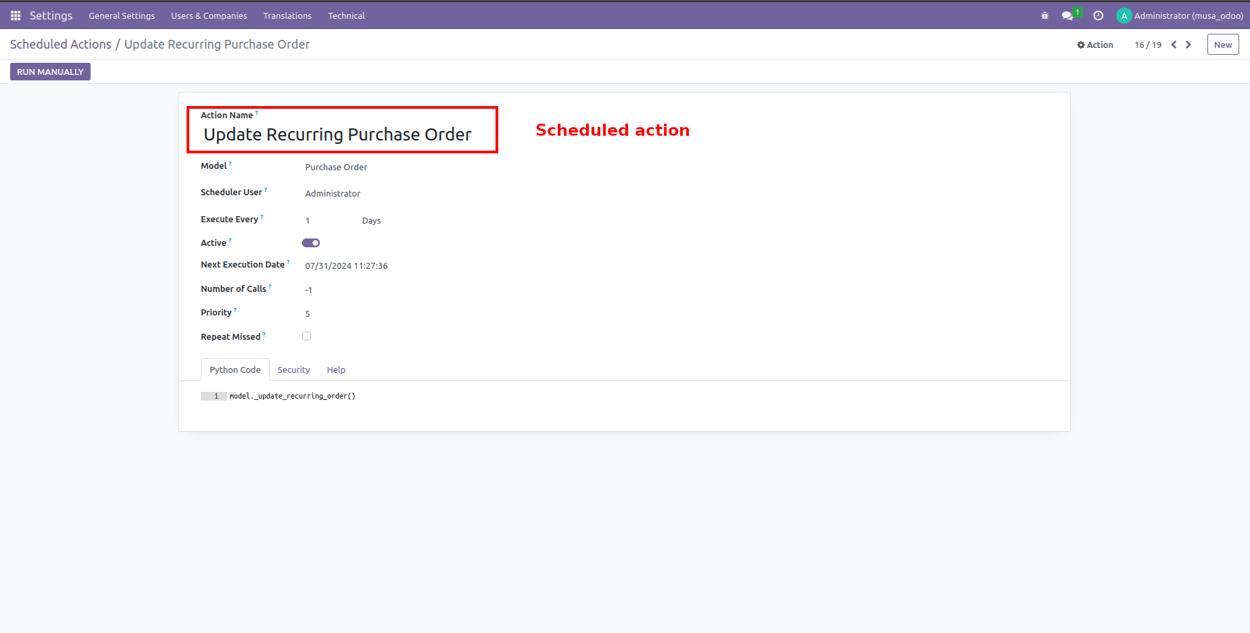Screen dimensions: 1250x633
Task: Click the RUN MANUALLY button
Action: coord(50,71)
